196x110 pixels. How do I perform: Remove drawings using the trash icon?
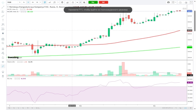[x=3, y=76]
